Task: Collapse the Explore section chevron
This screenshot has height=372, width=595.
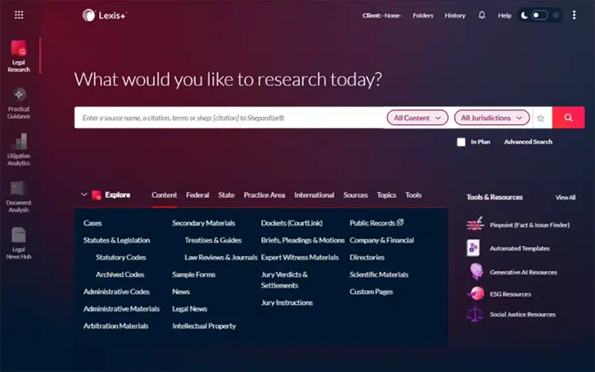Action: click(x=84, y=195)
